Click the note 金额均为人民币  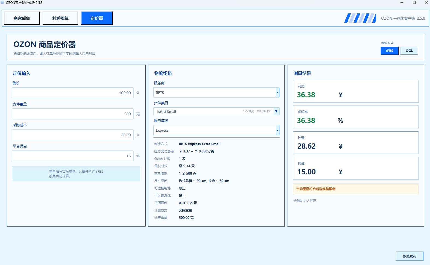(305, 201)
